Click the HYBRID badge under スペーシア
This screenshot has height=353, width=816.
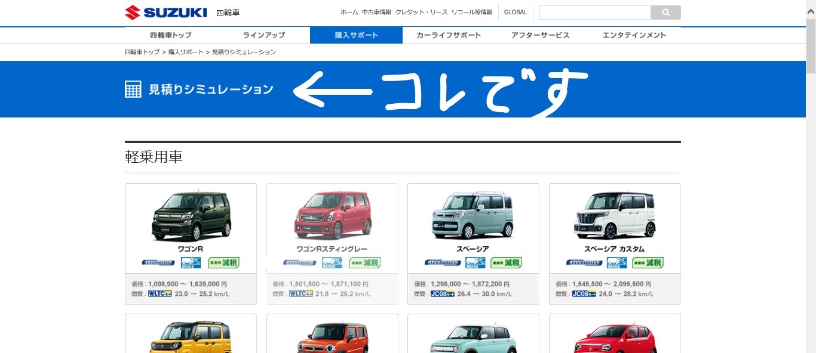pos(441,262)
